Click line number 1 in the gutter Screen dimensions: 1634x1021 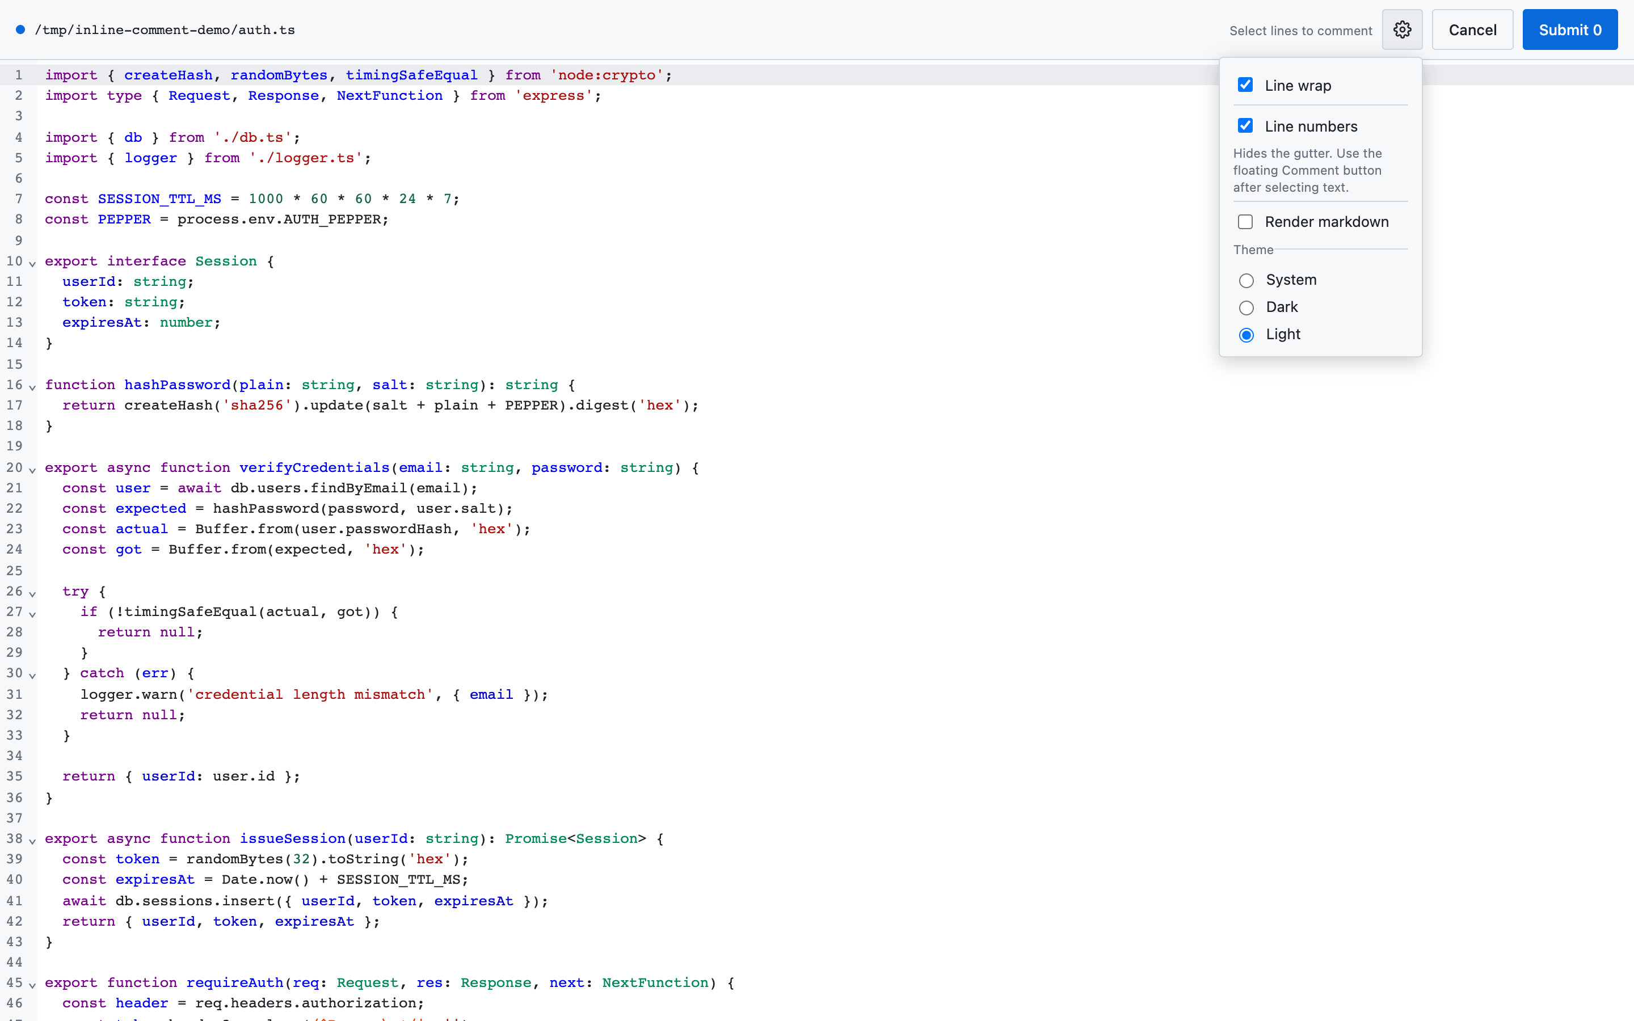pyautogui.click(x=19, y=75)
